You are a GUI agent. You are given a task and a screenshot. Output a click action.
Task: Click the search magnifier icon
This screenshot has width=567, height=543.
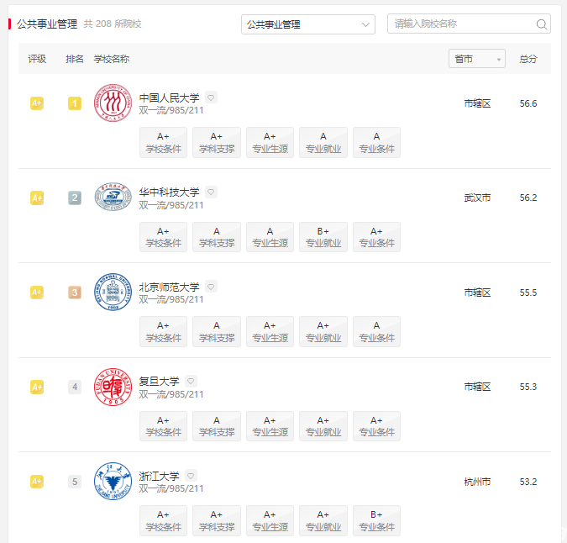pyautogui.click(x=541, y=24)
